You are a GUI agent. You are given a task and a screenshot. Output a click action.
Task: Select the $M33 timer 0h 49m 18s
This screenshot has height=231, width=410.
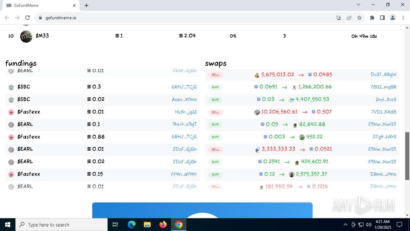(364, 36)
